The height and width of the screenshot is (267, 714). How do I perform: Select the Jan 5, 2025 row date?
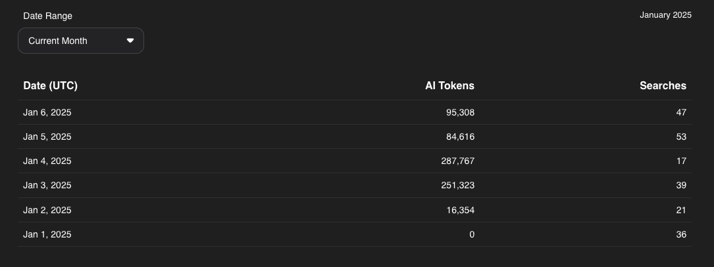(47, 136)
